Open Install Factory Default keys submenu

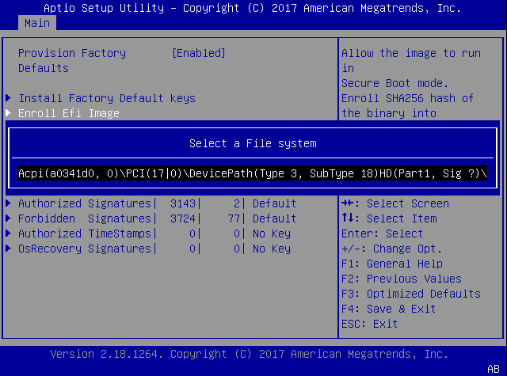click(107, 98)
